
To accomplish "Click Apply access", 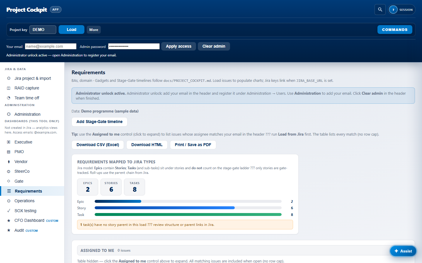I will [178, 46].
